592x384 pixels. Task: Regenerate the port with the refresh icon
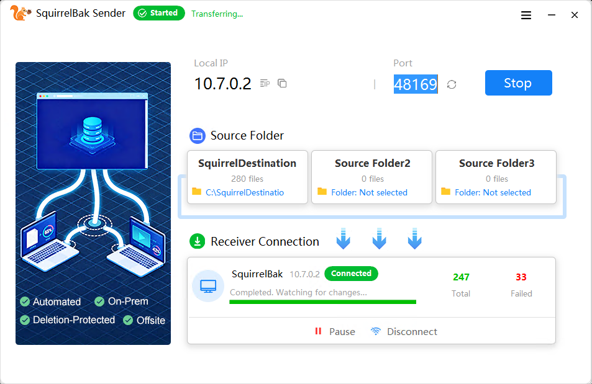(451, 84)
